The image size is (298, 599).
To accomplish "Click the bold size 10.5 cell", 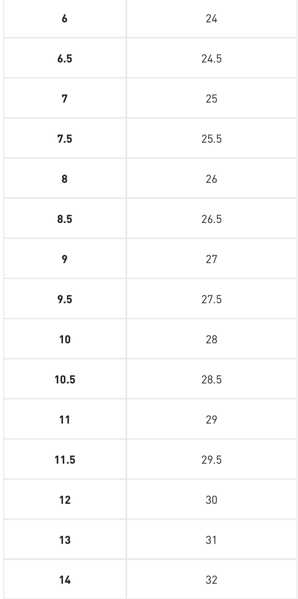I will [65, 380].
